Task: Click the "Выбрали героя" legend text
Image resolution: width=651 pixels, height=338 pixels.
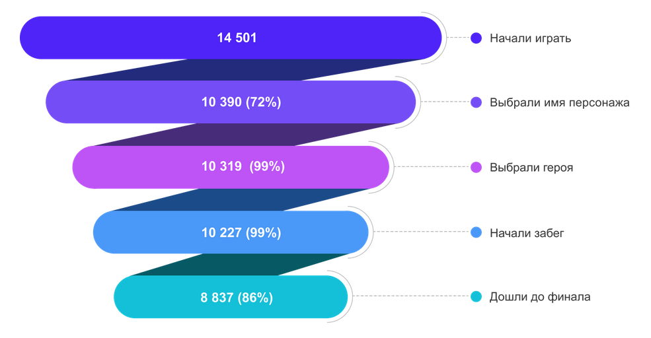Action: pyautogui.click(x=531, y=168)
